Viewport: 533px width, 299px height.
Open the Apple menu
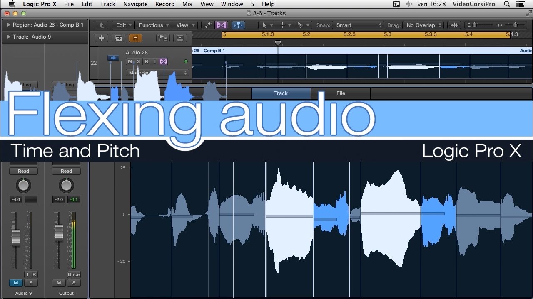[11, 4]
